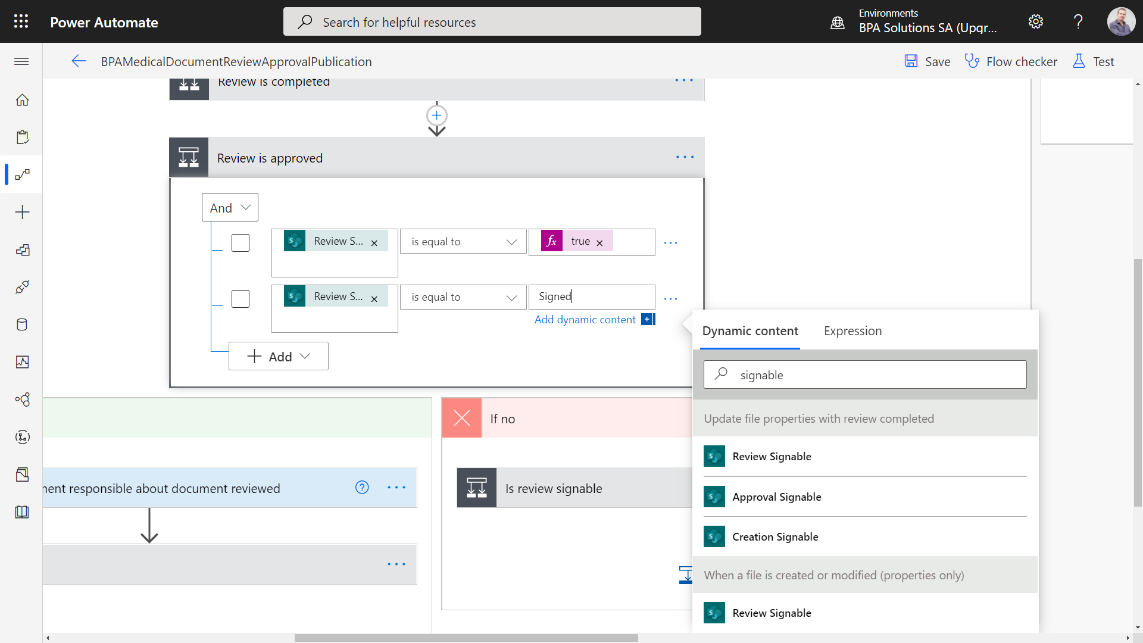
Task: Click the dynamic content search field
Action: 865,374
